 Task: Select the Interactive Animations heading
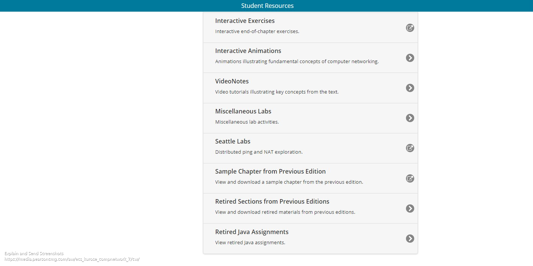coord(248,51)
